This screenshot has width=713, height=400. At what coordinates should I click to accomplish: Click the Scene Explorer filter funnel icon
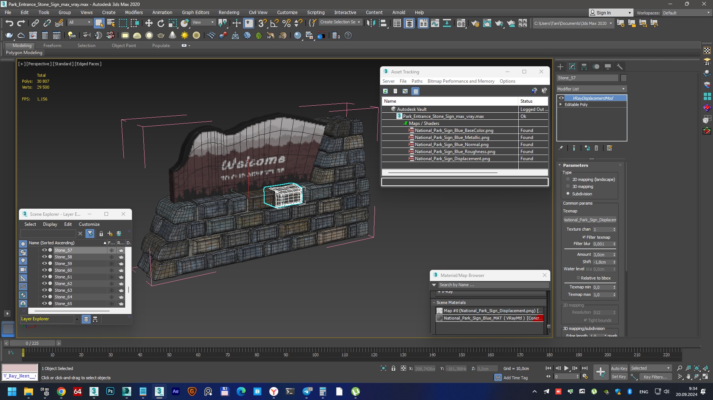90,234
